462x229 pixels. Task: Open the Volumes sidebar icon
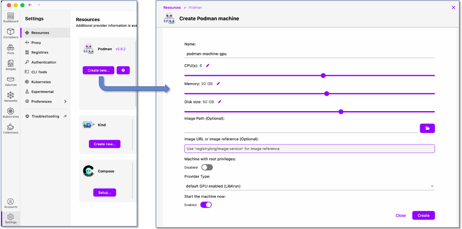coord(11,81)
